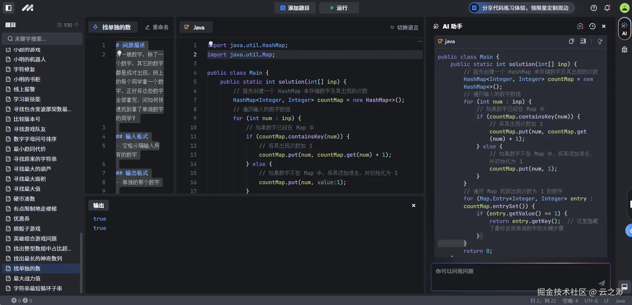Toggle the AI assistant panel button

click(x=624, y=29)
